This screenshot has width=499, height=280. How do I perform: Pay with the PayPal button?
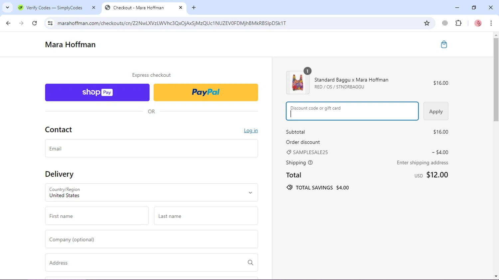(206, 92)
